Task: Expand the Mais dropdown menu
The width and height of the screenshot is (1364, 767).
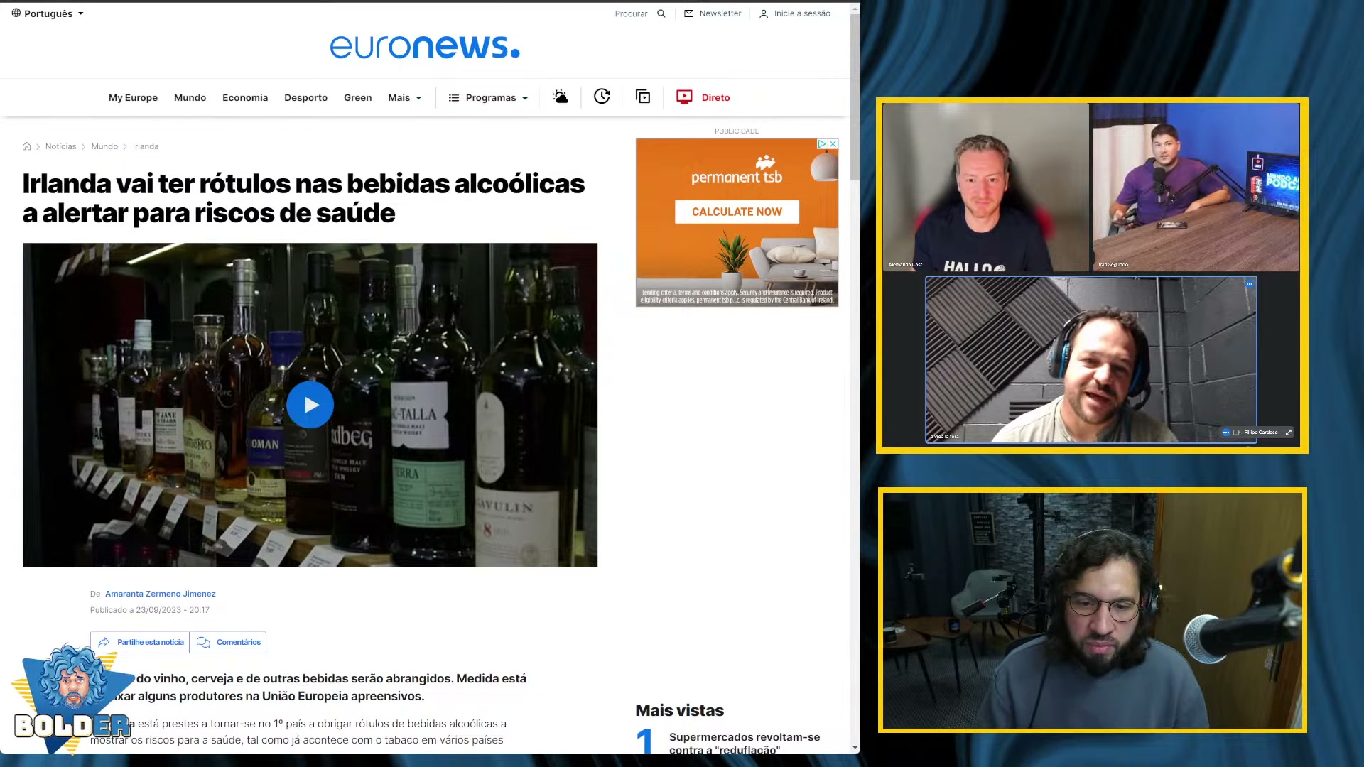Action: tap(405, 98)
